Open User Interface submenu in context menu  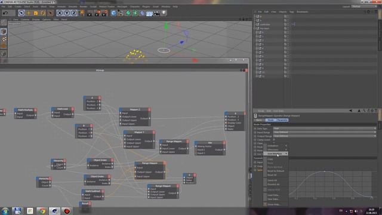tap(276, 154)
